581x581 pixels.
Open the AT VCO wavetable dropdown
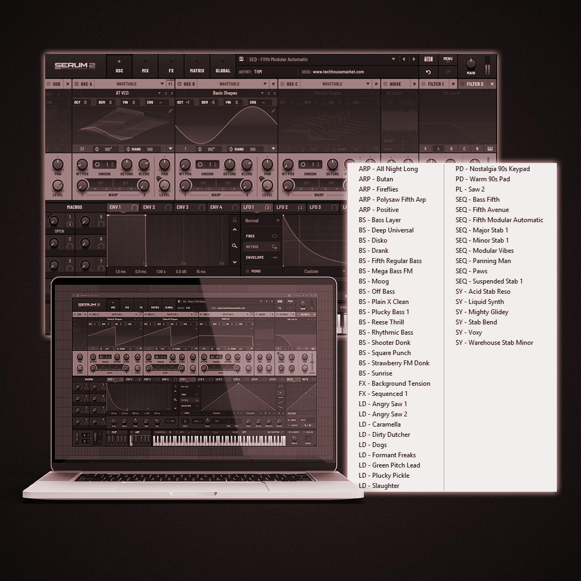coord(123,93)
